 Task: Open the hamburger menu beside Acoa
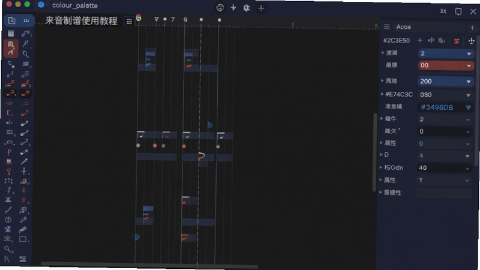(x=386, y=27)
